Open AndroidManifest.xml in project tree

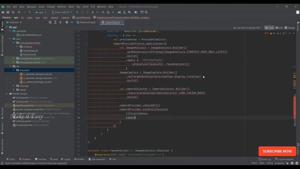point(29,35)
